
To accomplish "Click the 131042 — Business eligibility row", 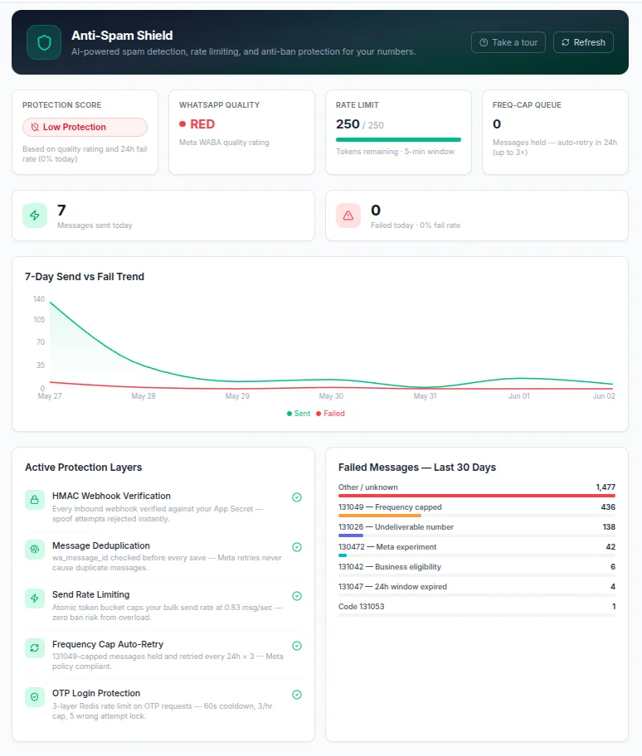I will click(x=477, y=569).
